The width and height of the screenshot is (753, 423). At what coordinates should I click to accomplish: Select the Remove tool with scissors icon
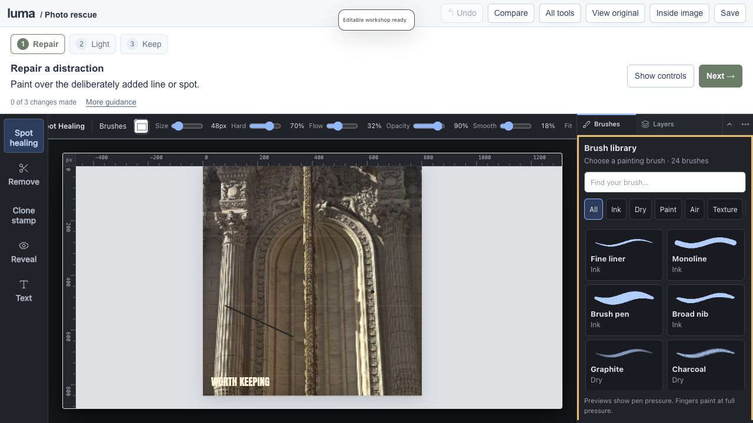coord(24,174)
